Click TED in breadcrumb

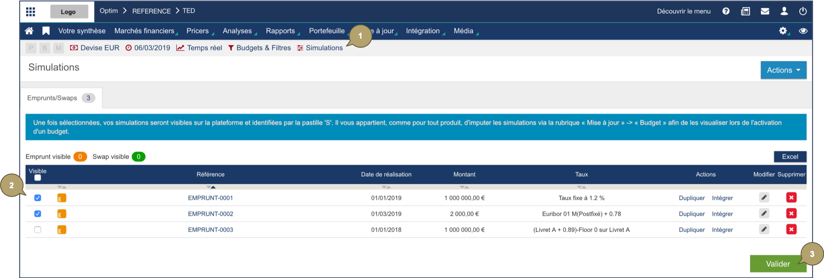pos(189,11)
